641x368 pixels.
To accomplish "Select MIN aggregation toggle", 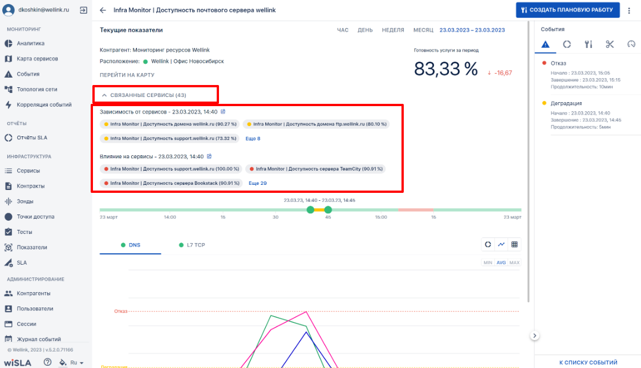I will (x=488, y=262).
